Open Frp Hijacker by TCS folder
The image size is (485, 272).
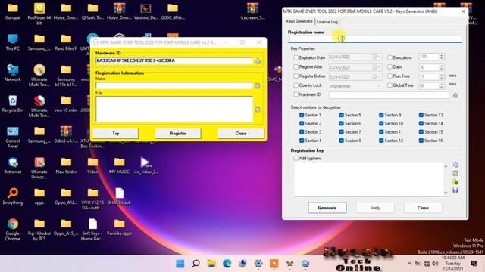tap(39, 230)
